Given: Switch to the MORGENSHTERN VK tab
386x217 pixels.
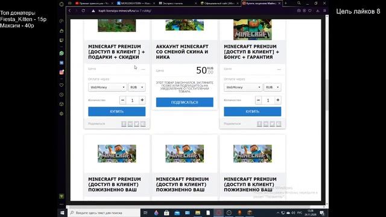Looking at the screenshot, I should (135, 4).
